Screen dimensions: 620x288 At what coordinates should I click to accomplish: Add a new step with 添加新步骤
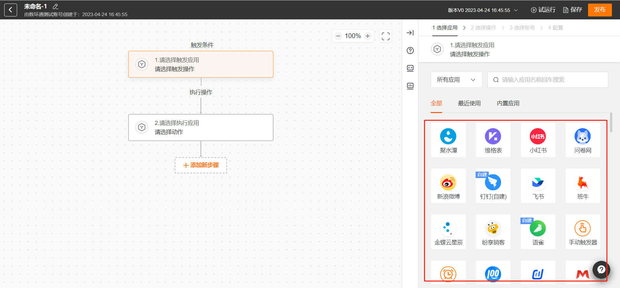coord(201,165)
